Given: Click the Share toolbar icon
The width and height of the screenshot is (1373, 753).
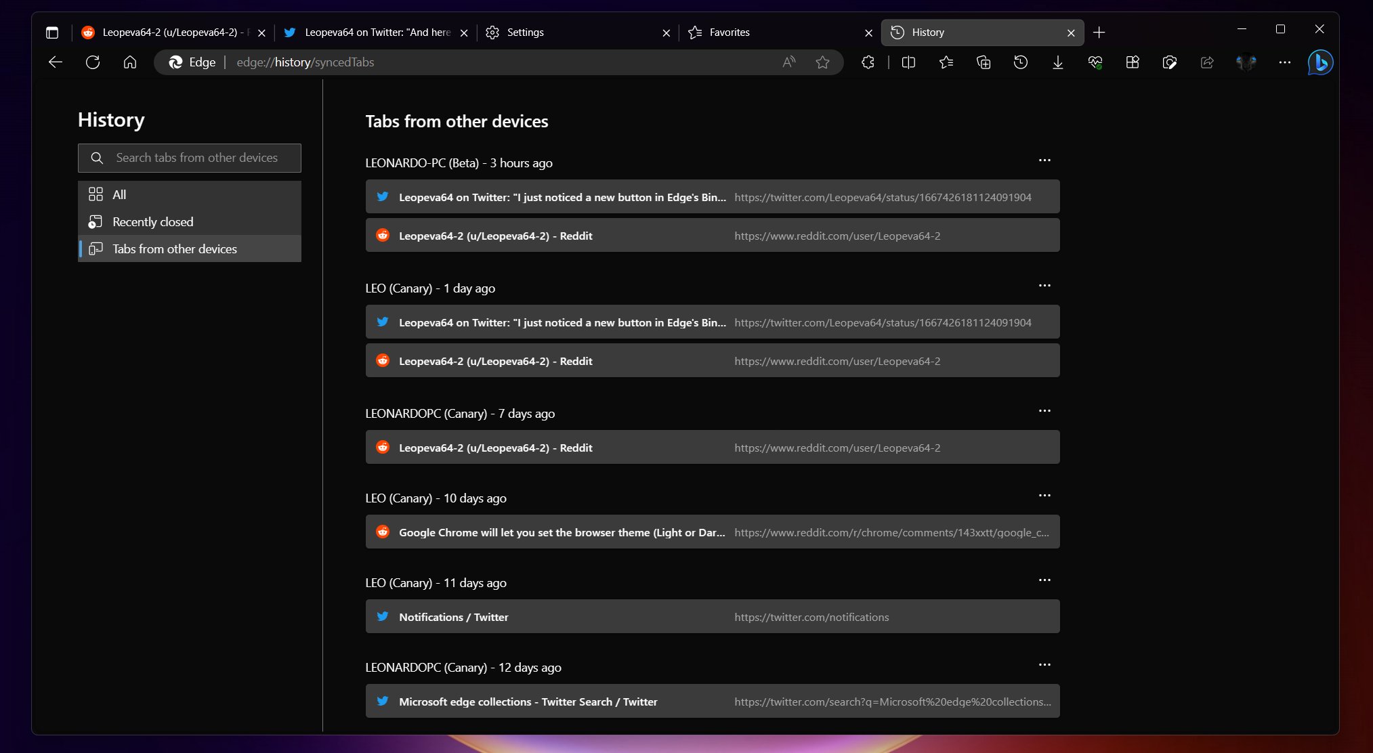Looking at the screenshot, I should 1207,62.
